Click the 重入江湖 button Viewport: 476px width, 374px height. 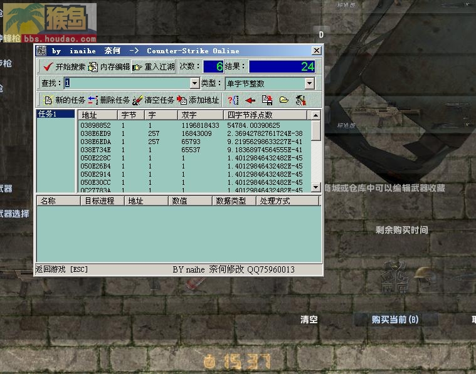[x=153, y=67]
